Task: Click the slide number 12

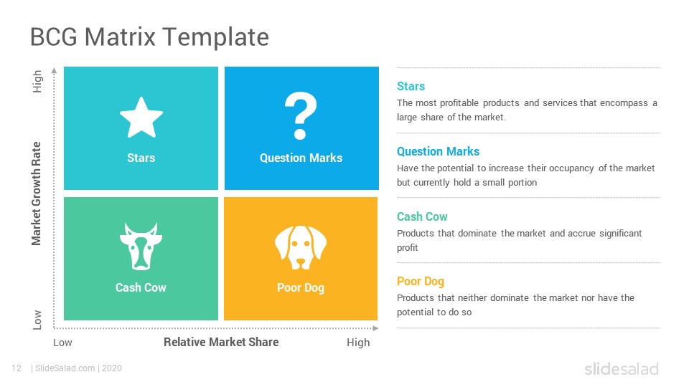Action: point(17,368)
